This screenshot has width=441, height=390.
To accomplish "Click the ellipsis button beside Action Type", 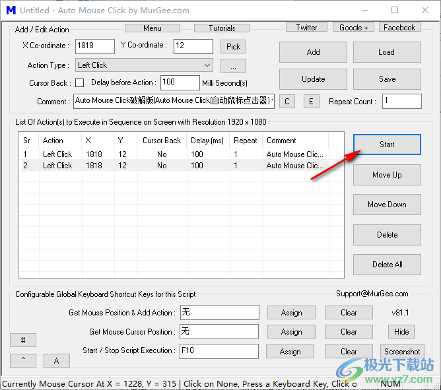I will click(233, 66).
